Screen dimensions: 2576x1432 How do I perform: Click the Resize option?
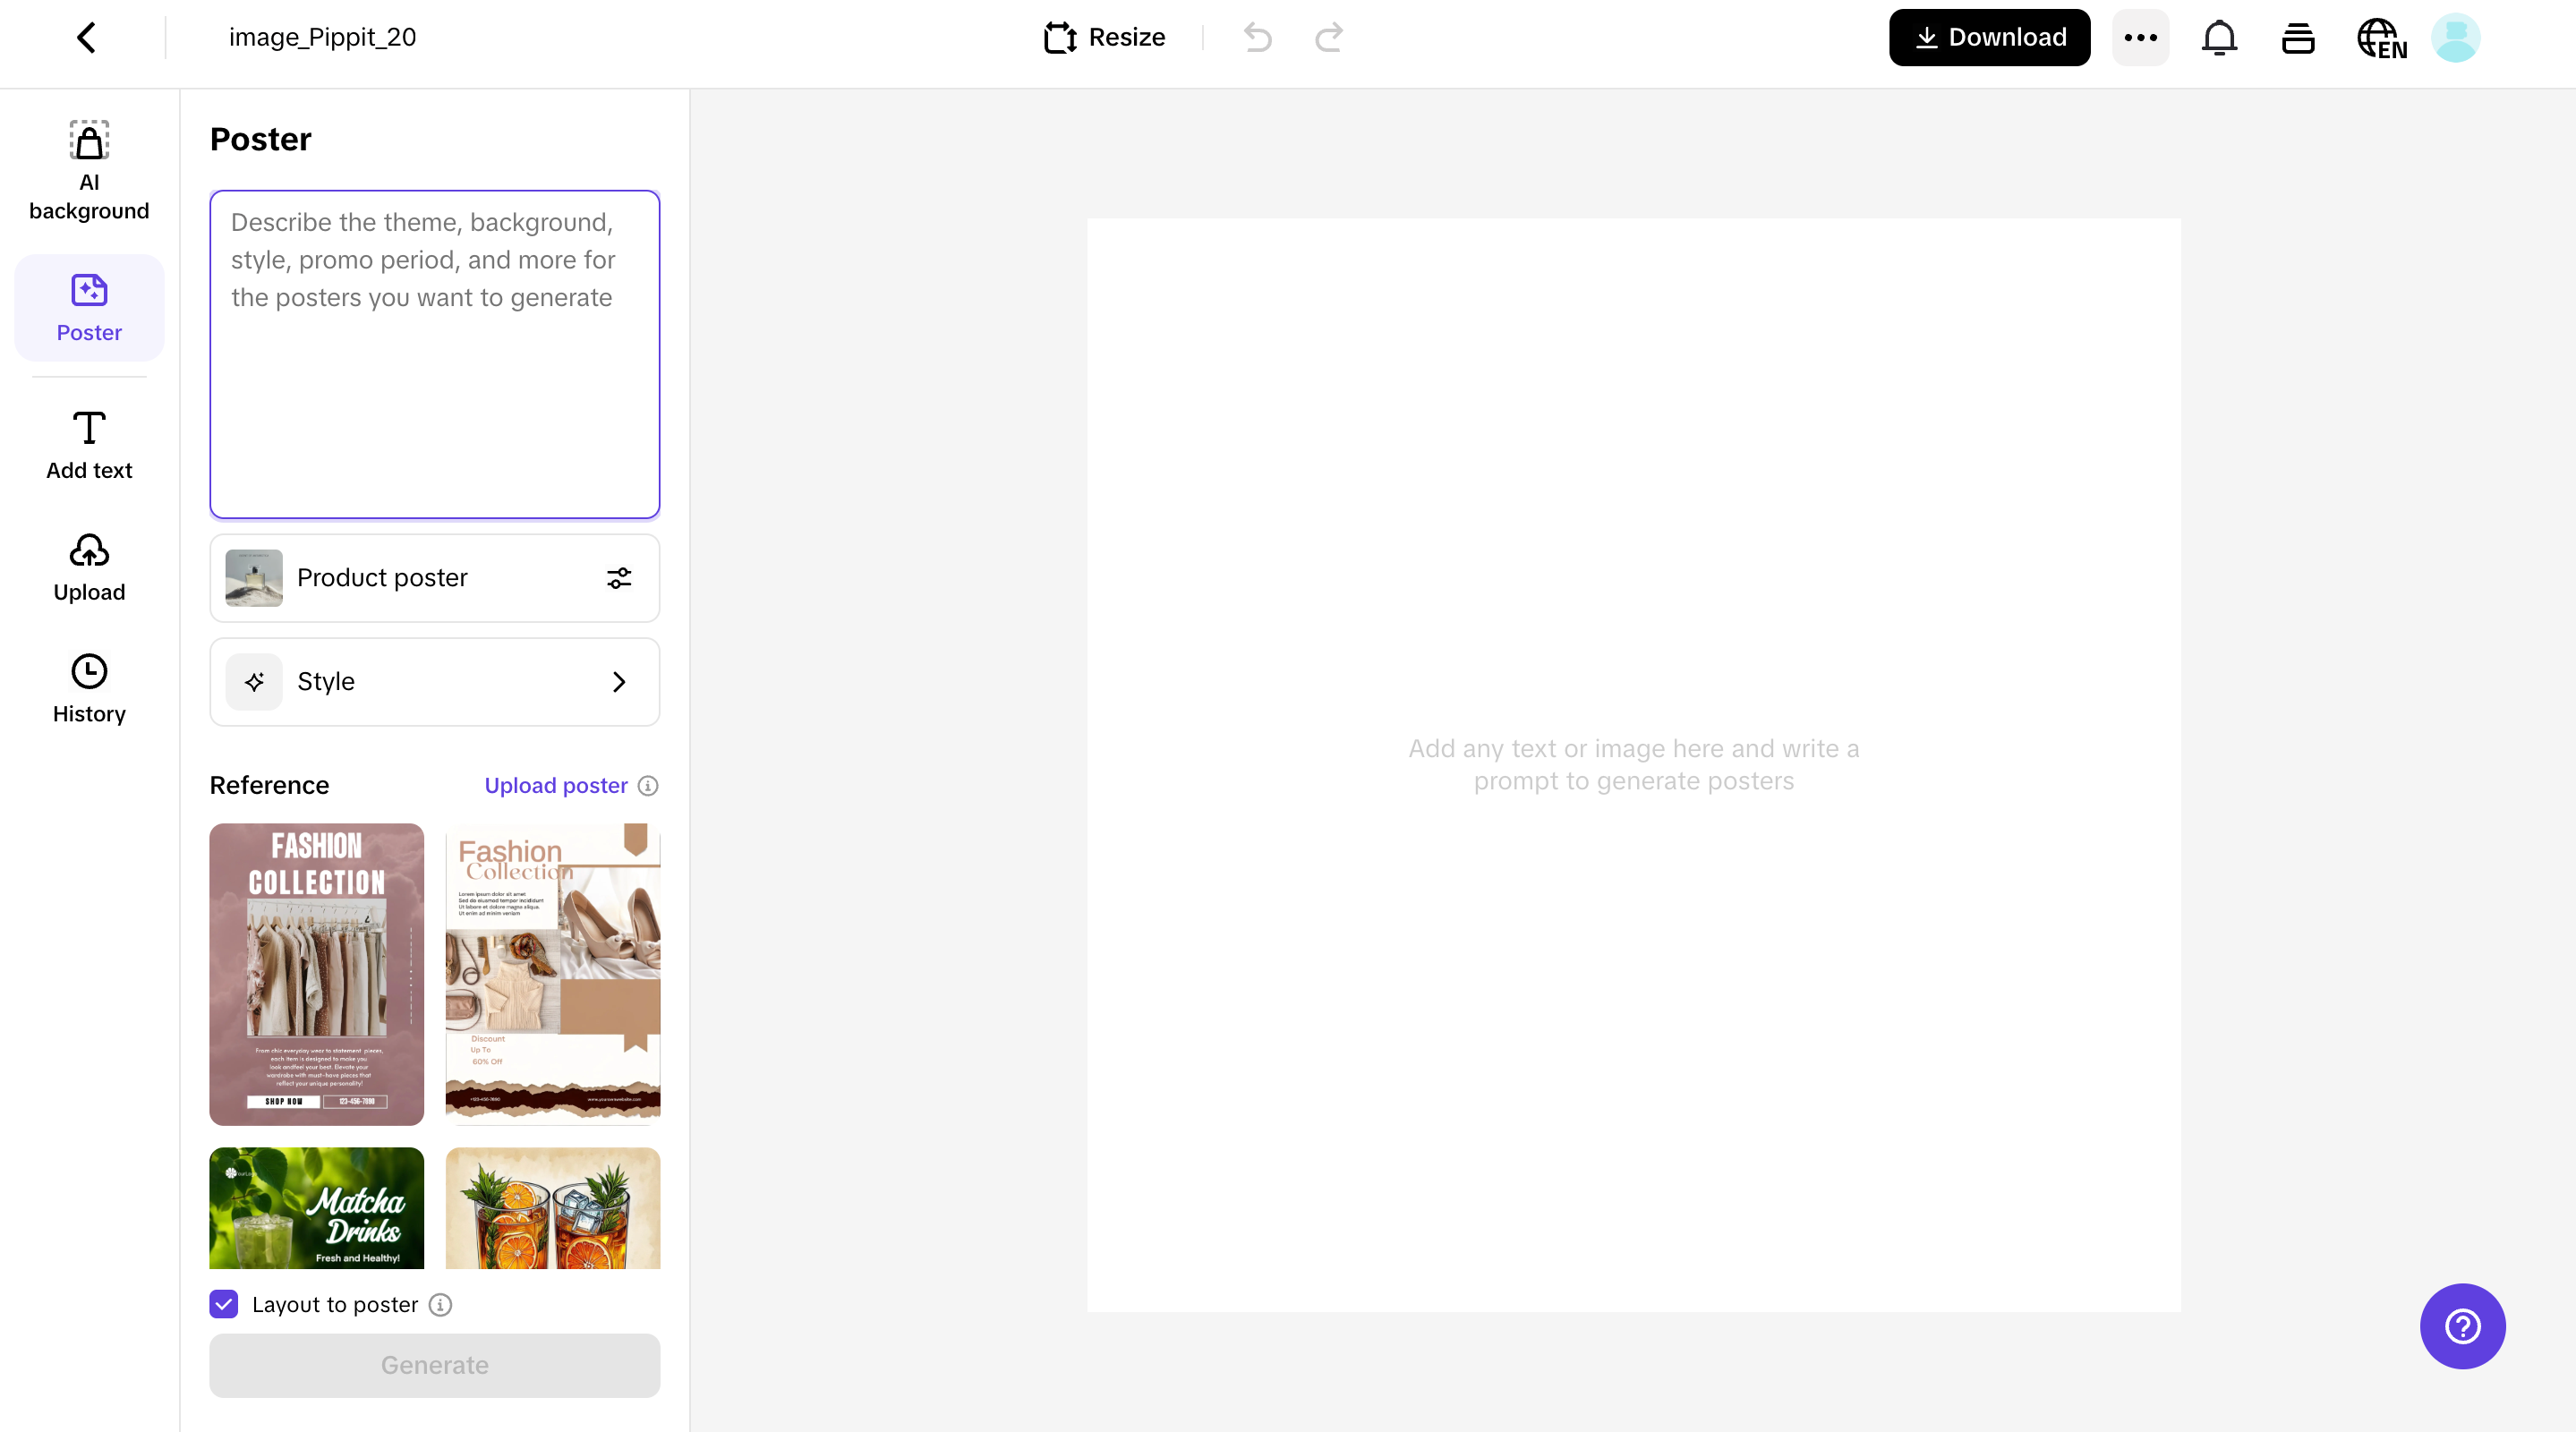tap(1104, 38)
